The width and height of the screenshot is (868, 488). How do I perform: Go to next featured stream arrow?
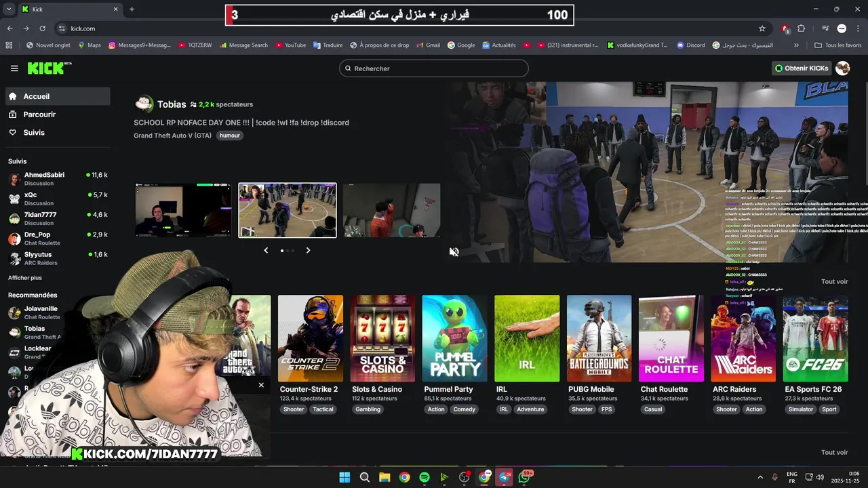[x=308, y=250]
